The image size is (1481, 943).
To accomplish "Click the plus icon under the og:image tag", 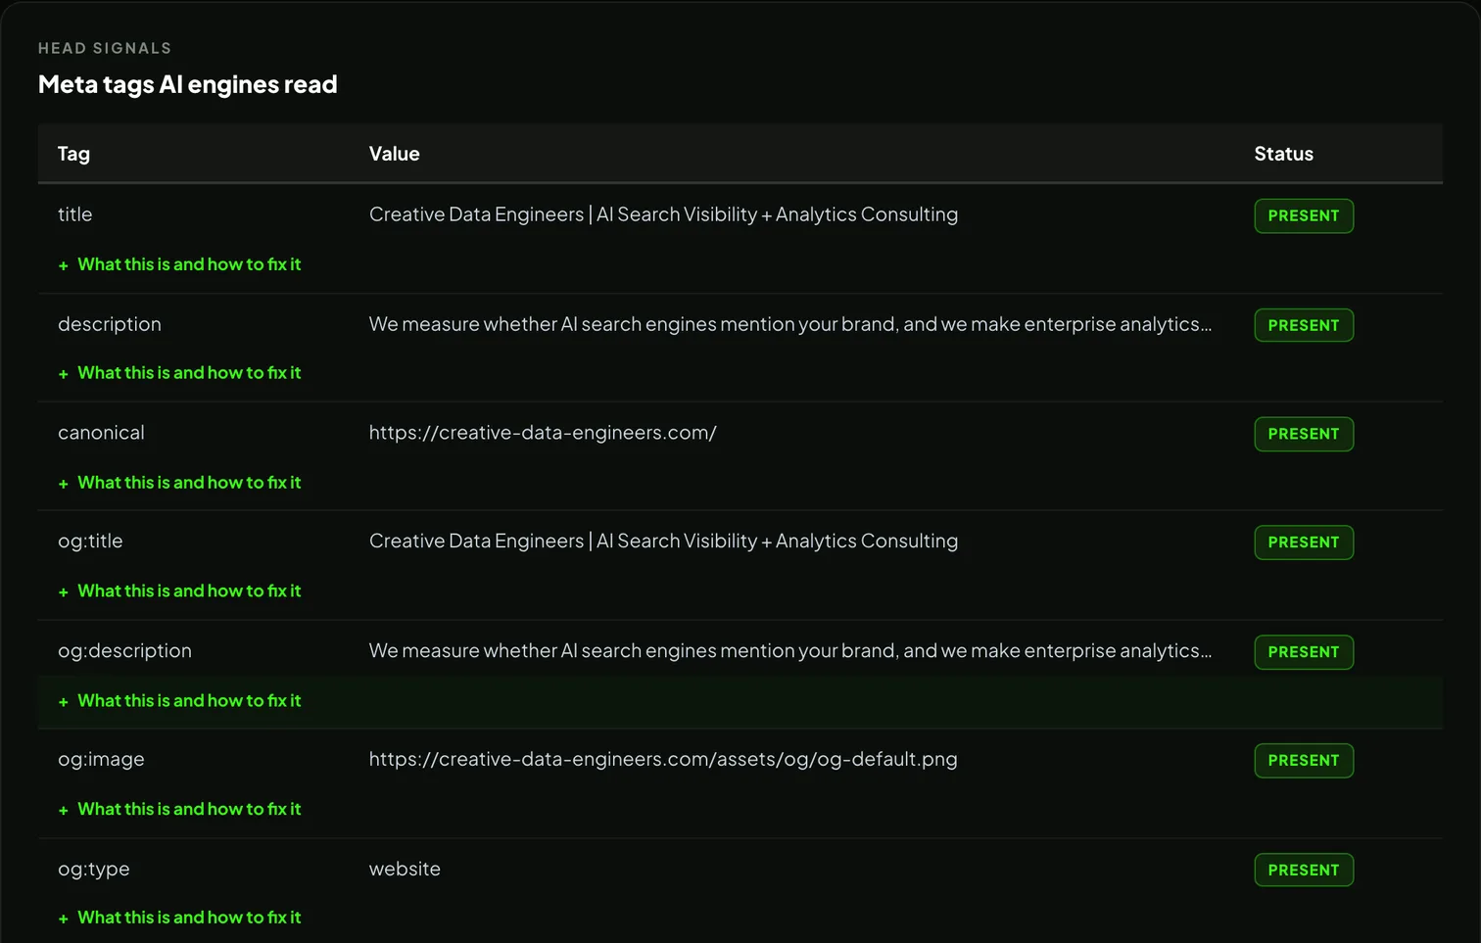I will 63,811.
